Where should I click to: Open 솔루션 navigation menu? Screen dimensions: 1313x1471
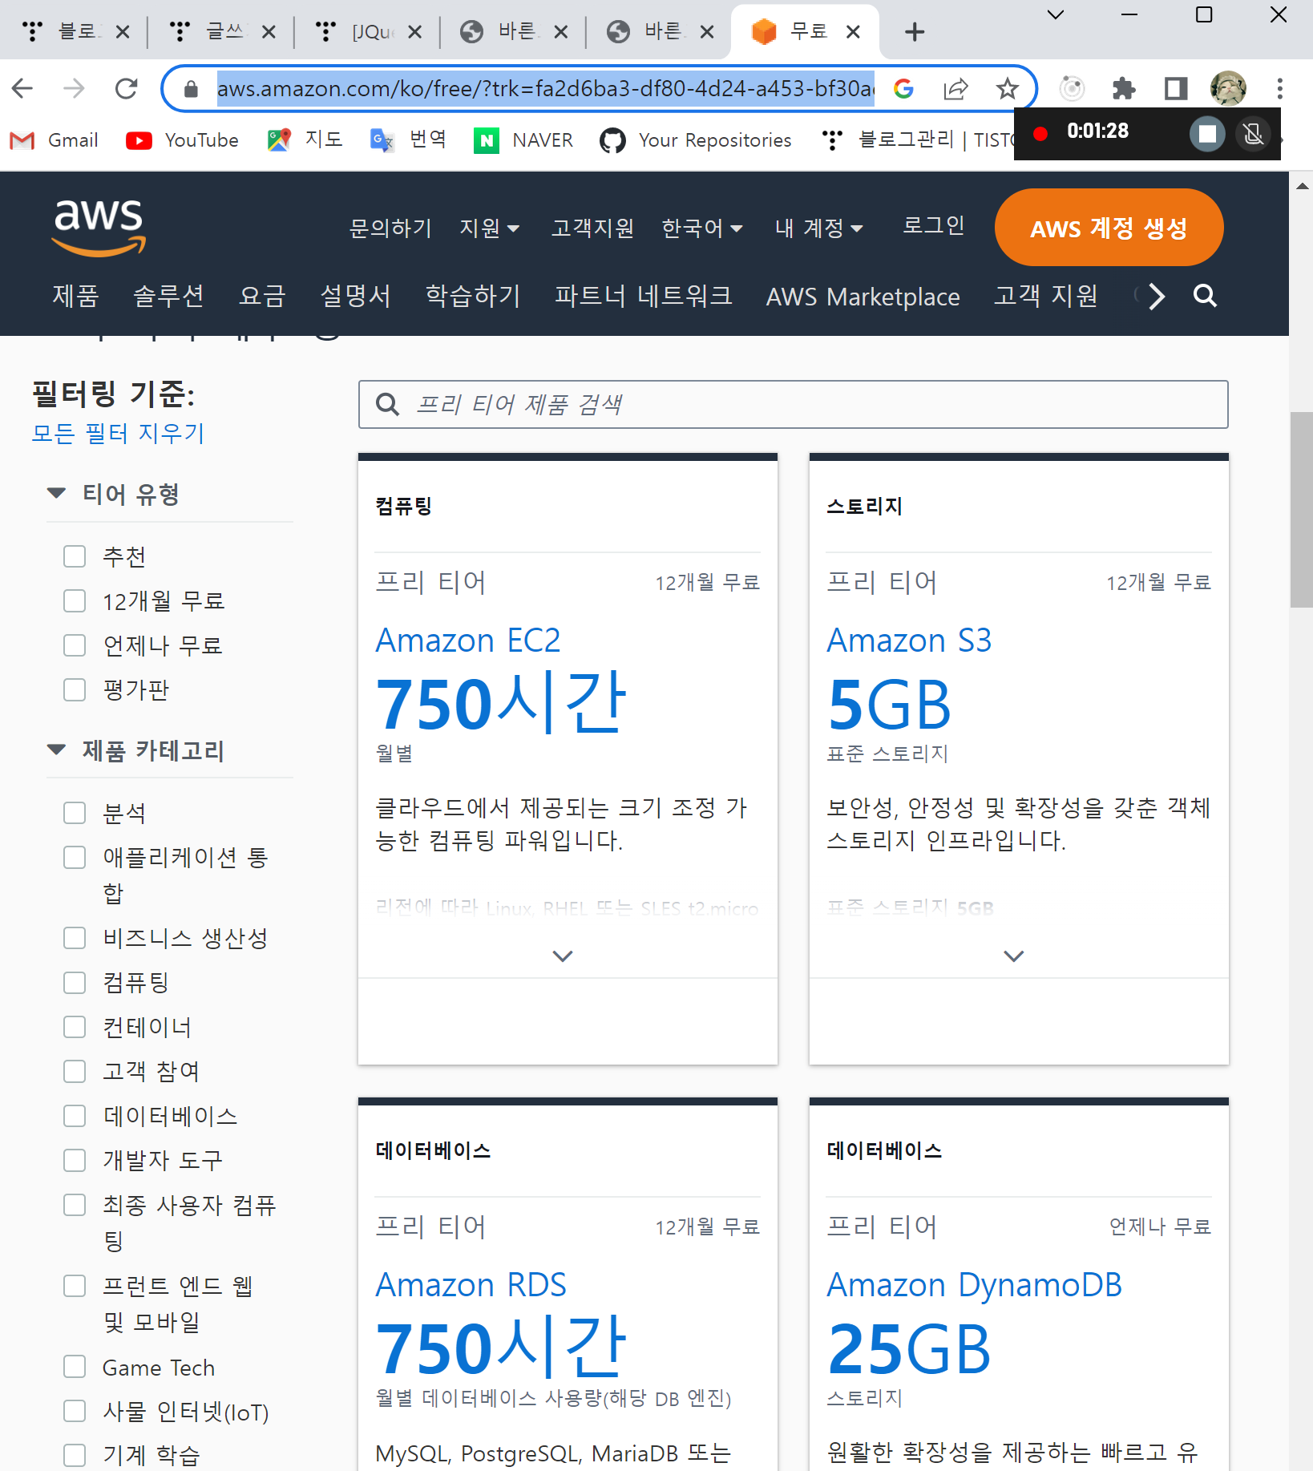point(168,296)
